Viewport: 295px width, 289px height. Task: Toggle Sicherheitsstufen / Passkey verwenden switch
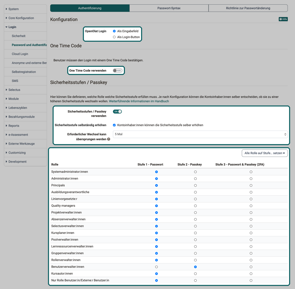click(x=117, y=112)
